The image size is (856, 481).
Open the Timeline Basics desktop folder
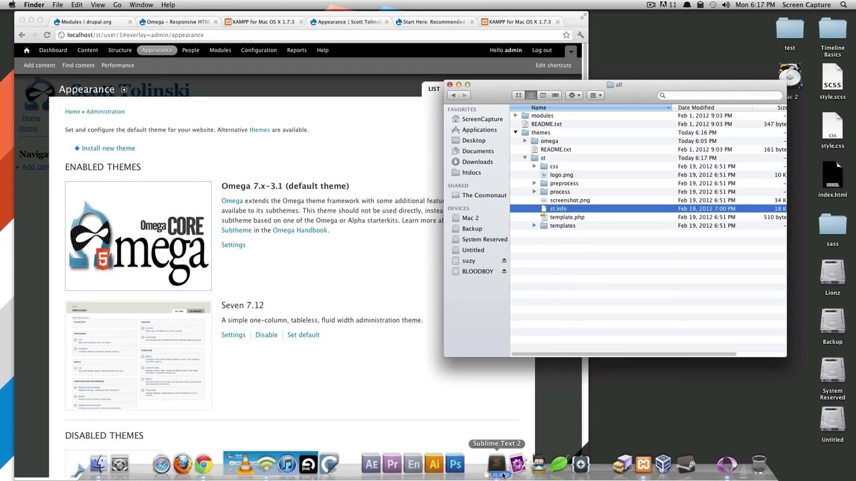point(832,37)
